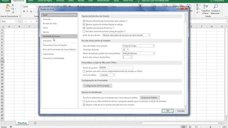228x128 pixels.
Task: Open Classificar e Filtrar
Action: click(x=206, y=9)
